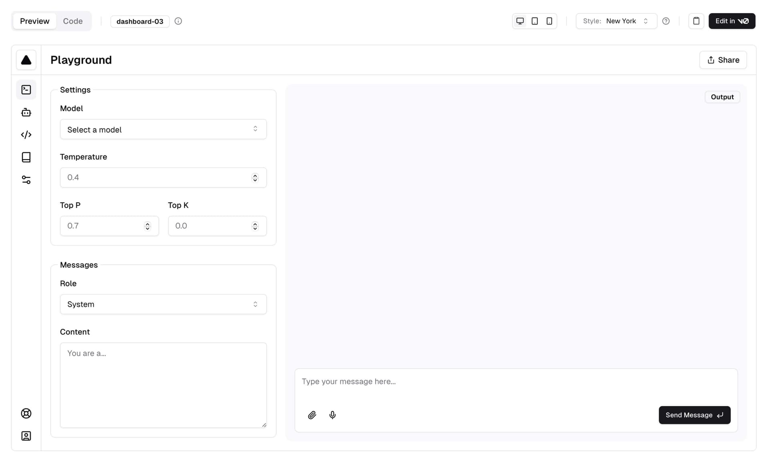Open the Account profile icon
The width and height of the screenshot is (769, 462).
click(x=26, y=436)
